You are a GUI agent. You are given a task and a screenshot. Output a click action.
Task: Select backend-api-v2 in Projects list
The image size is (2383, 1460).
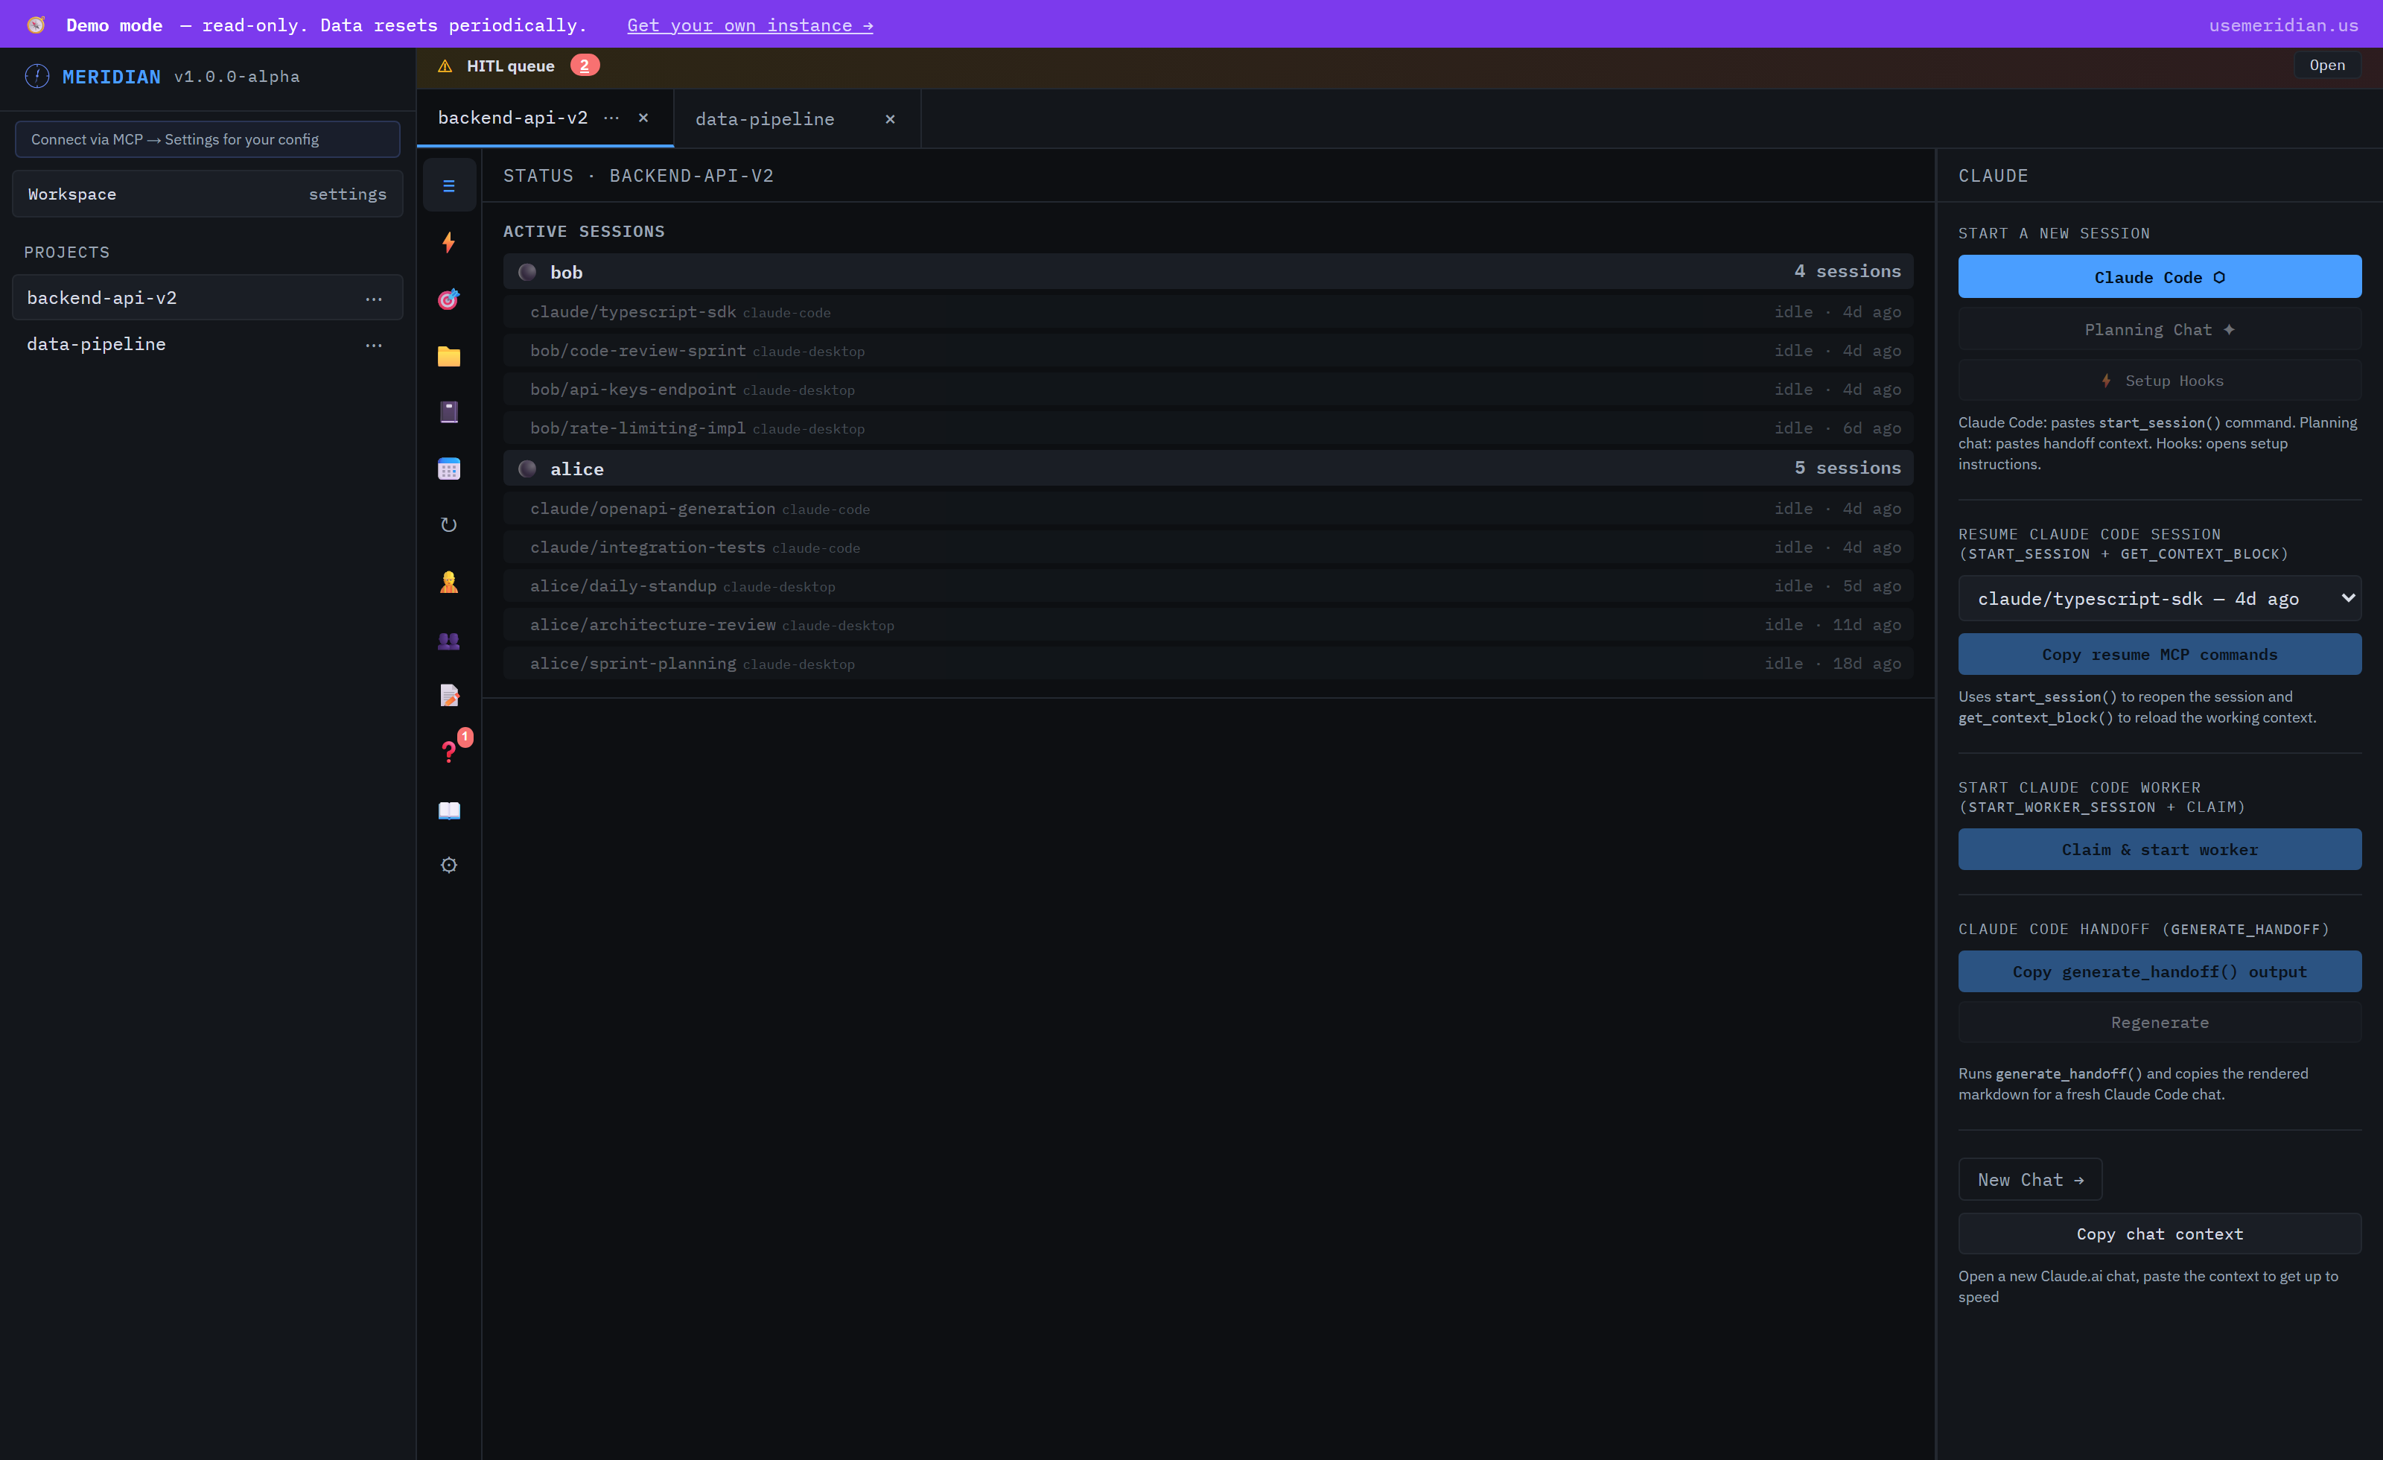(x=208, y=298)
